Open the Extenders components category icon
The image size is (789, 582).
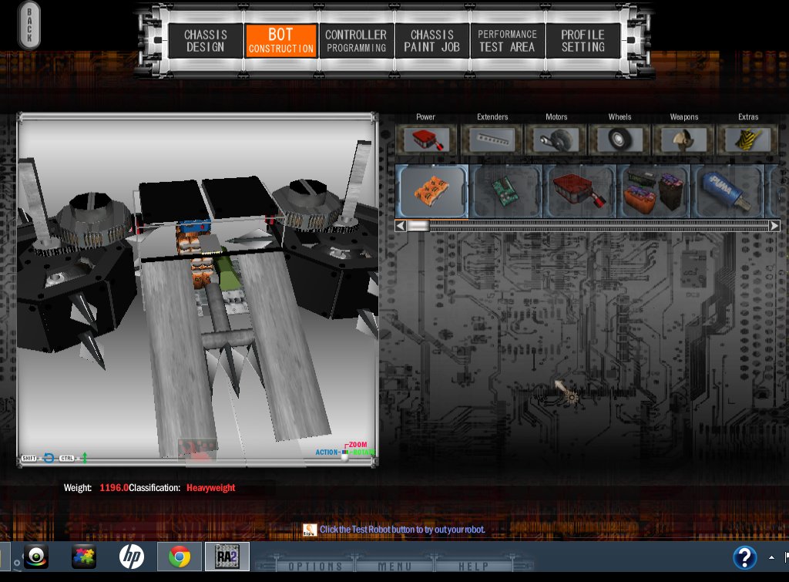click(492, 140)
